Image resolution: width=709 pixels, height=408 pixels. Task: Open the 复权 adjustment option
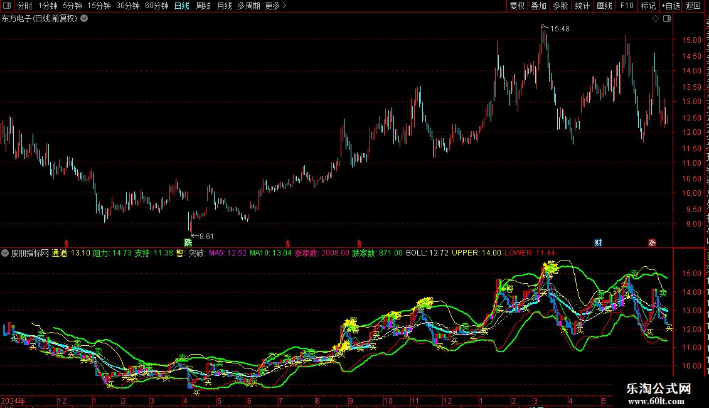pos(517,6)
